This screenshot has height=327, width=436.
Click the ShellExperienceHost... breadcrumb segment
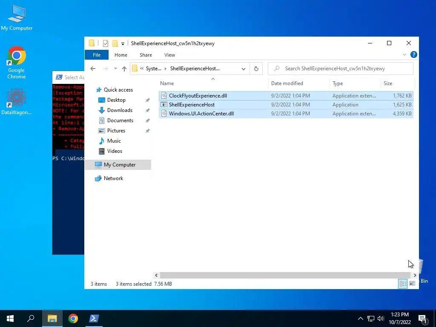[195, 69]
